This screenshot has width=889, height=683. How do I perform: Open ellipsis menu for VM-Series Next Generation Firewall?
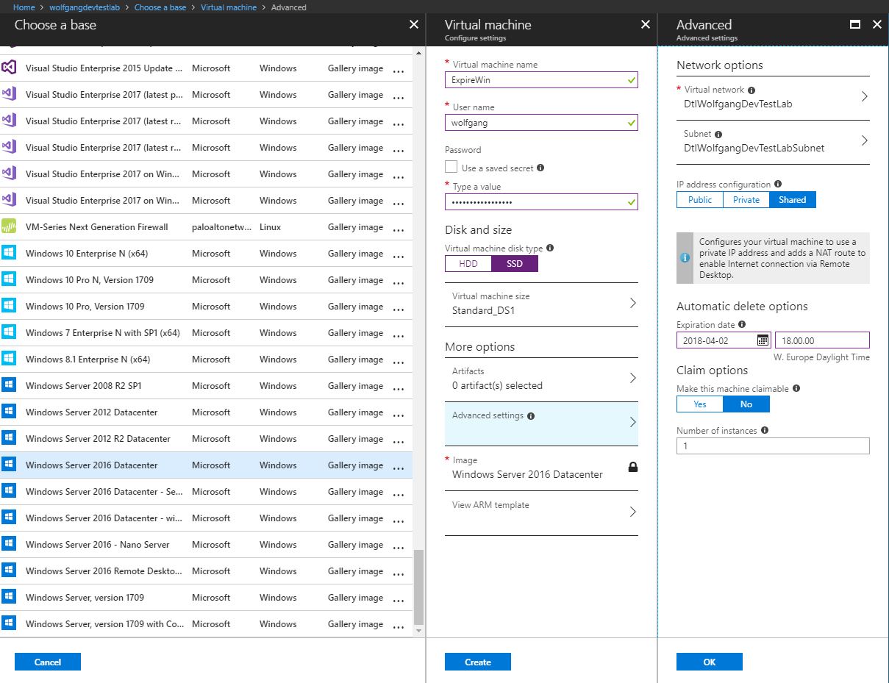point(399,230)
